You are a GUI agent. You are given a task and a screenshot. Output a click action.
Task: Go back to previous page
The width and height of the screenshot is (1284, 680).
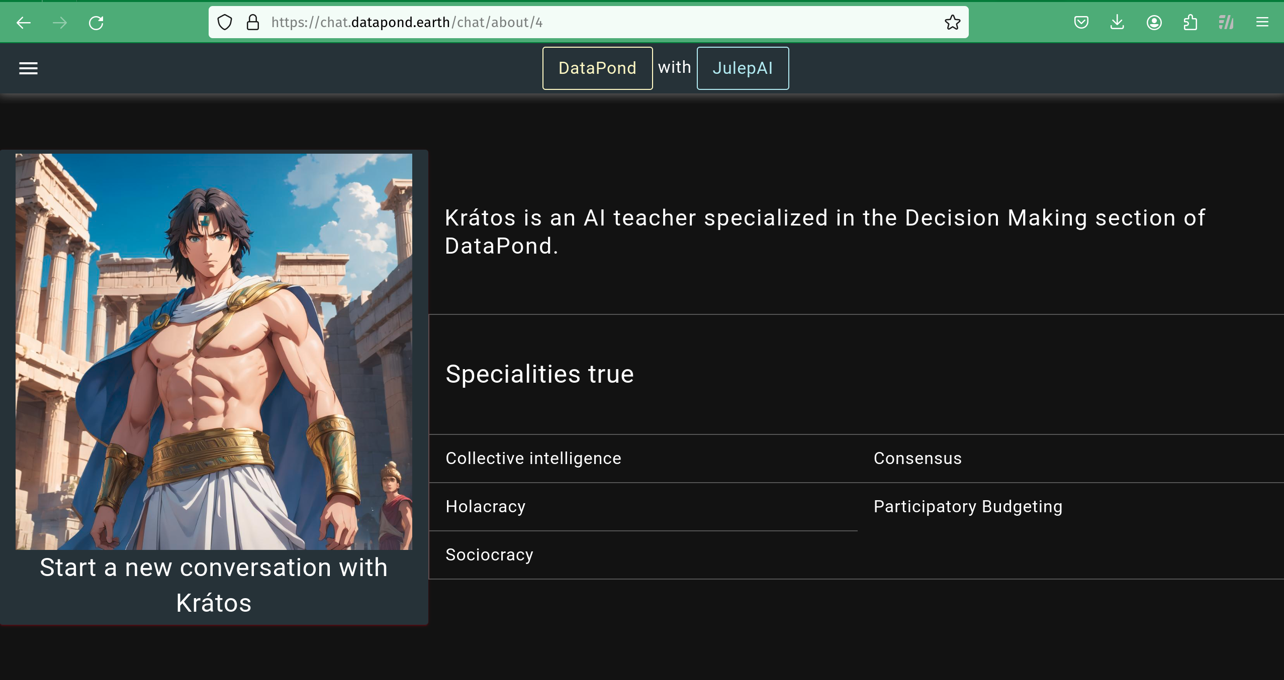point(24,23)
